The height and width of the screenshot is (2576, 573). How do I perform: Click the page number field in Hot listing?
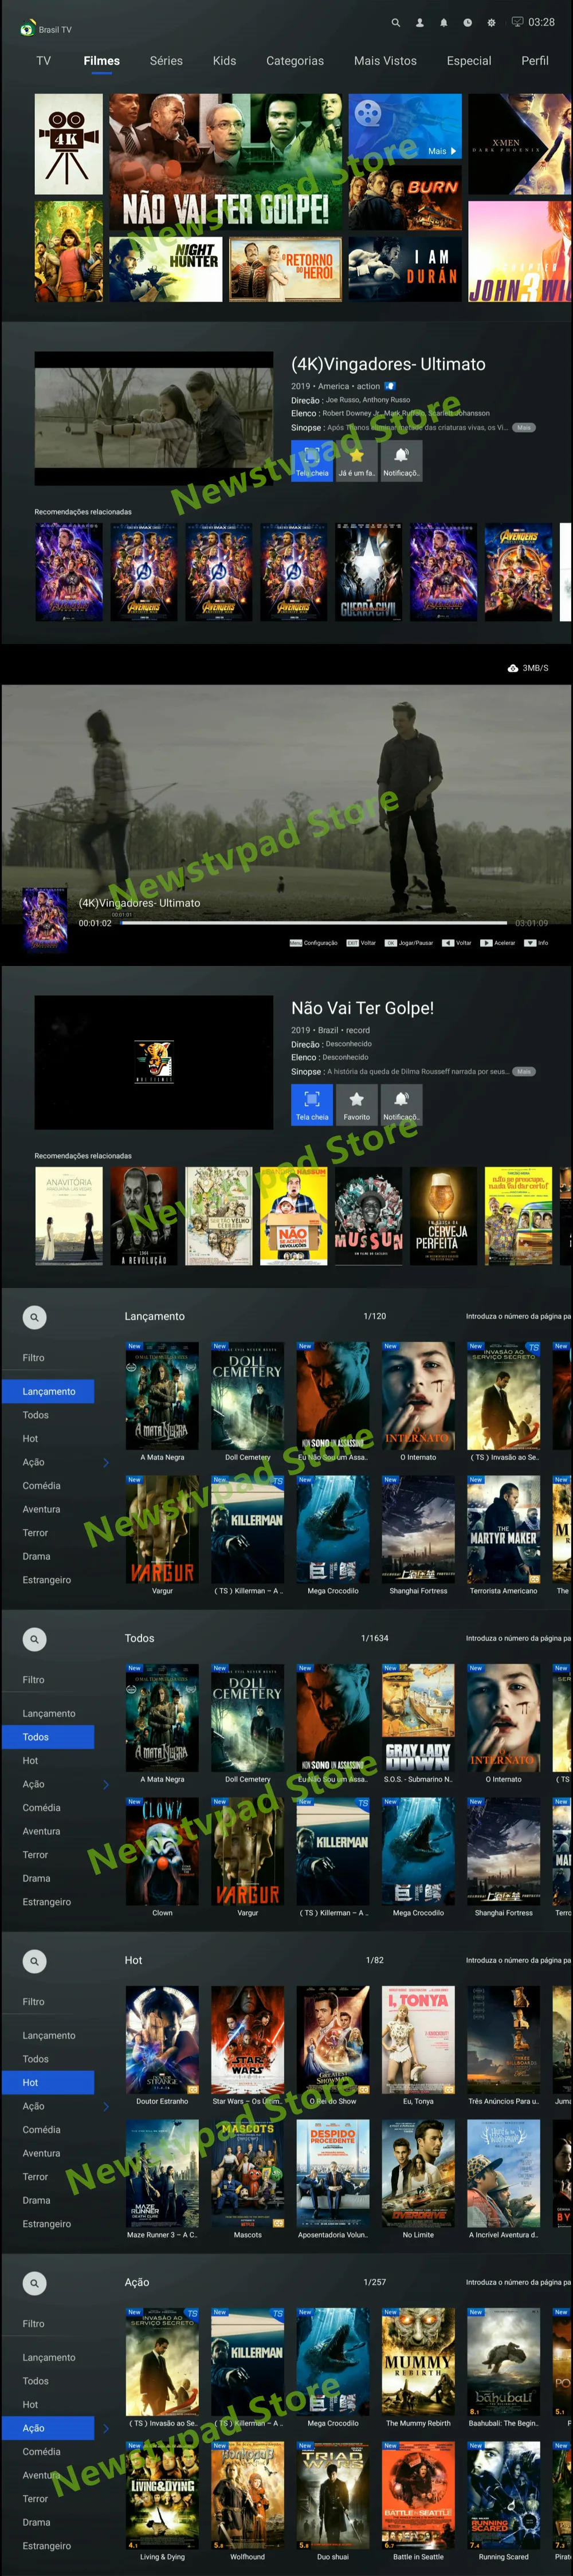[518, 1961]
